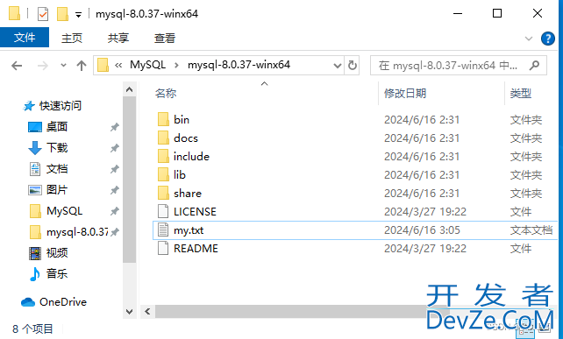Click the 文本文档 type cell
The height and width of the screenshot is (339, 563).
[x=531, y=230]
